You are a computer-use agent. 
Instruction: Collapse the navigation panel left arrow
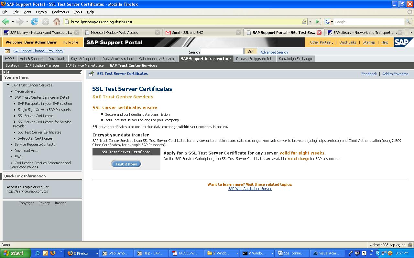click(x=81, y=72)
